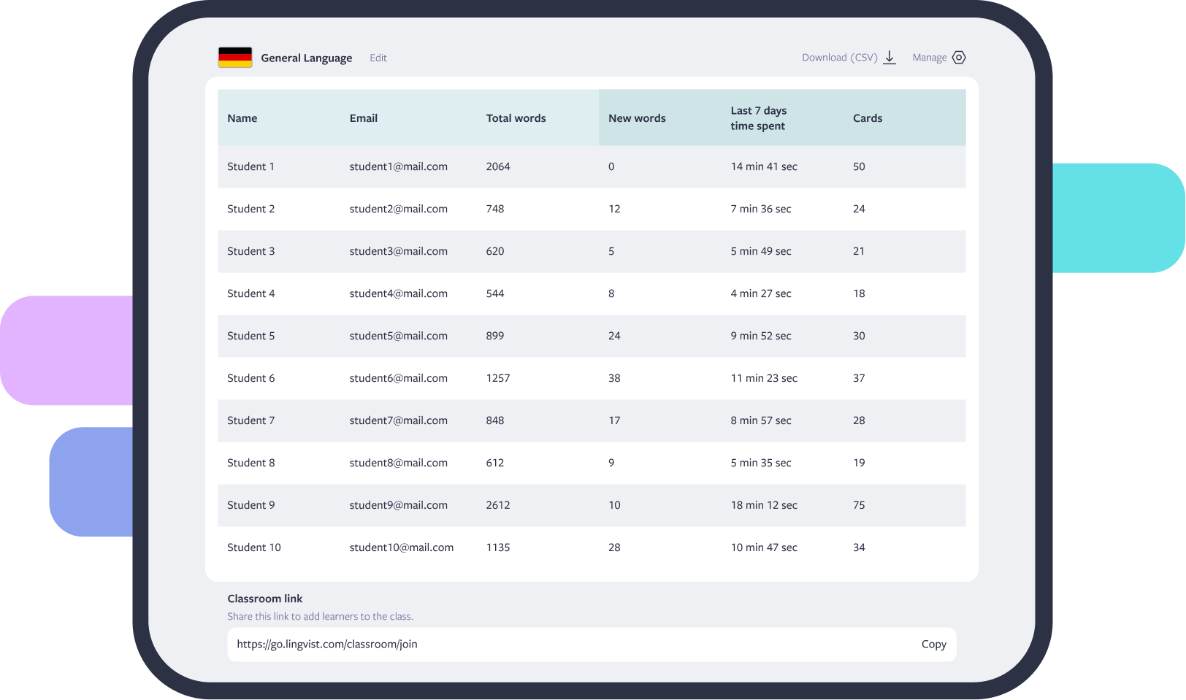This screenshot has height=700, width=1186.
Task: Sort the table by Name column
Action: (x=242, y=118)
